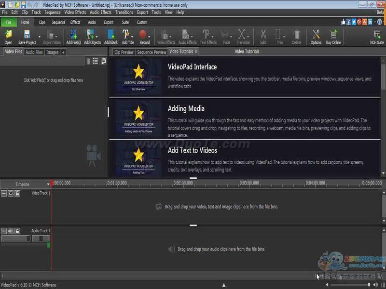This screenshot has height=289, width=386.
Task: Expand the Add Objects dropdown arrow
Action: click(96, 37)
